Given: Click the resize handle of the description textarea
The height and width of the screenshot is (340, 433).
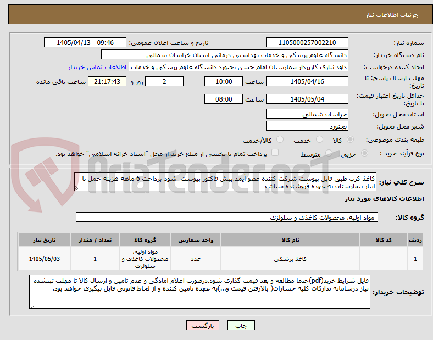Looking at the screenshot, I should click(77, 188).
